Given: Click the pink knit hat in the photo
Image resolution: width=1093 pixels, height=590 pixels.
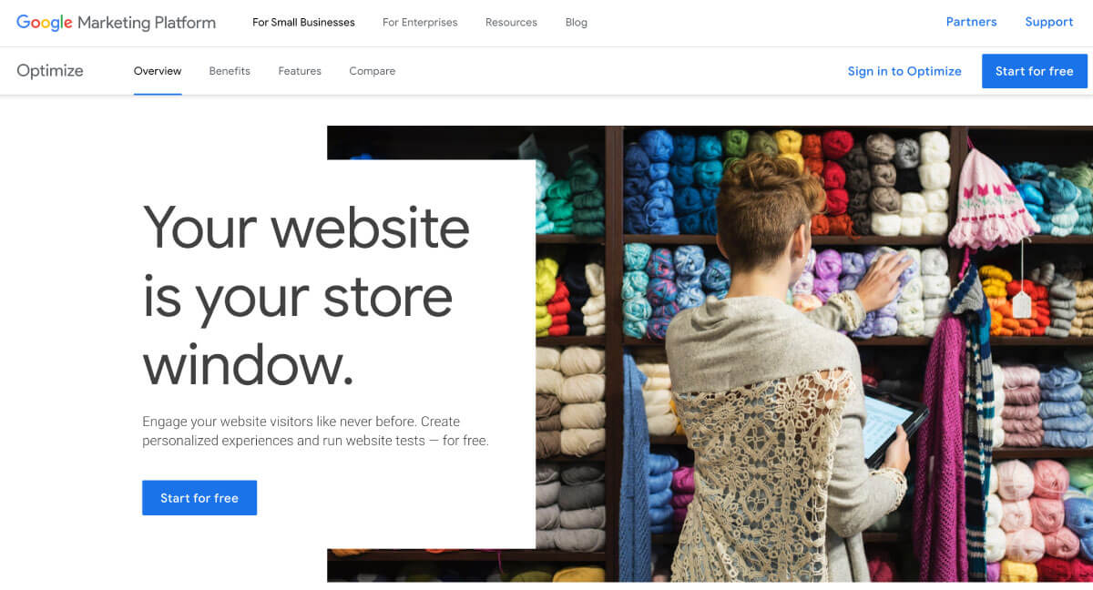Looking at the screenshot, I should (x=993, y=200).
